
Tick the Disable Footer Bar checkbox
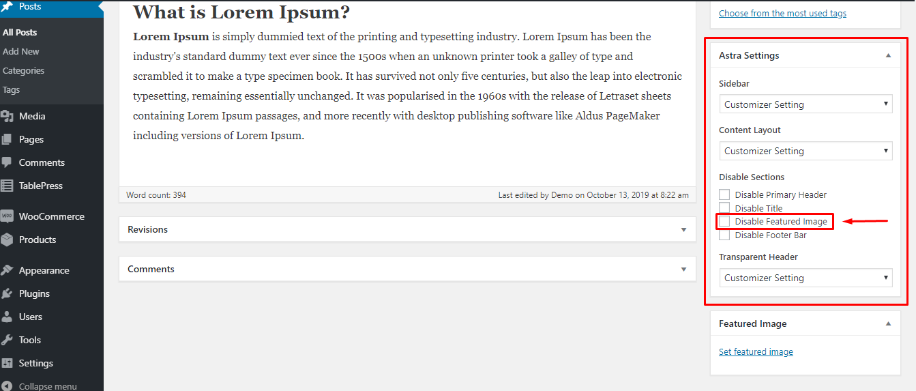[x=724, y=235]
